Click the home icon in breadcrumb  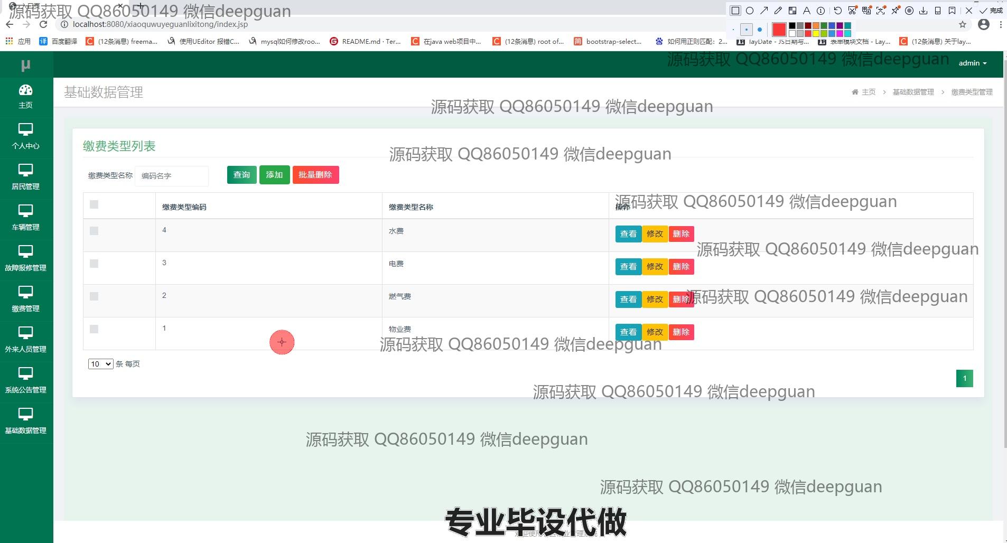point(855,92)
